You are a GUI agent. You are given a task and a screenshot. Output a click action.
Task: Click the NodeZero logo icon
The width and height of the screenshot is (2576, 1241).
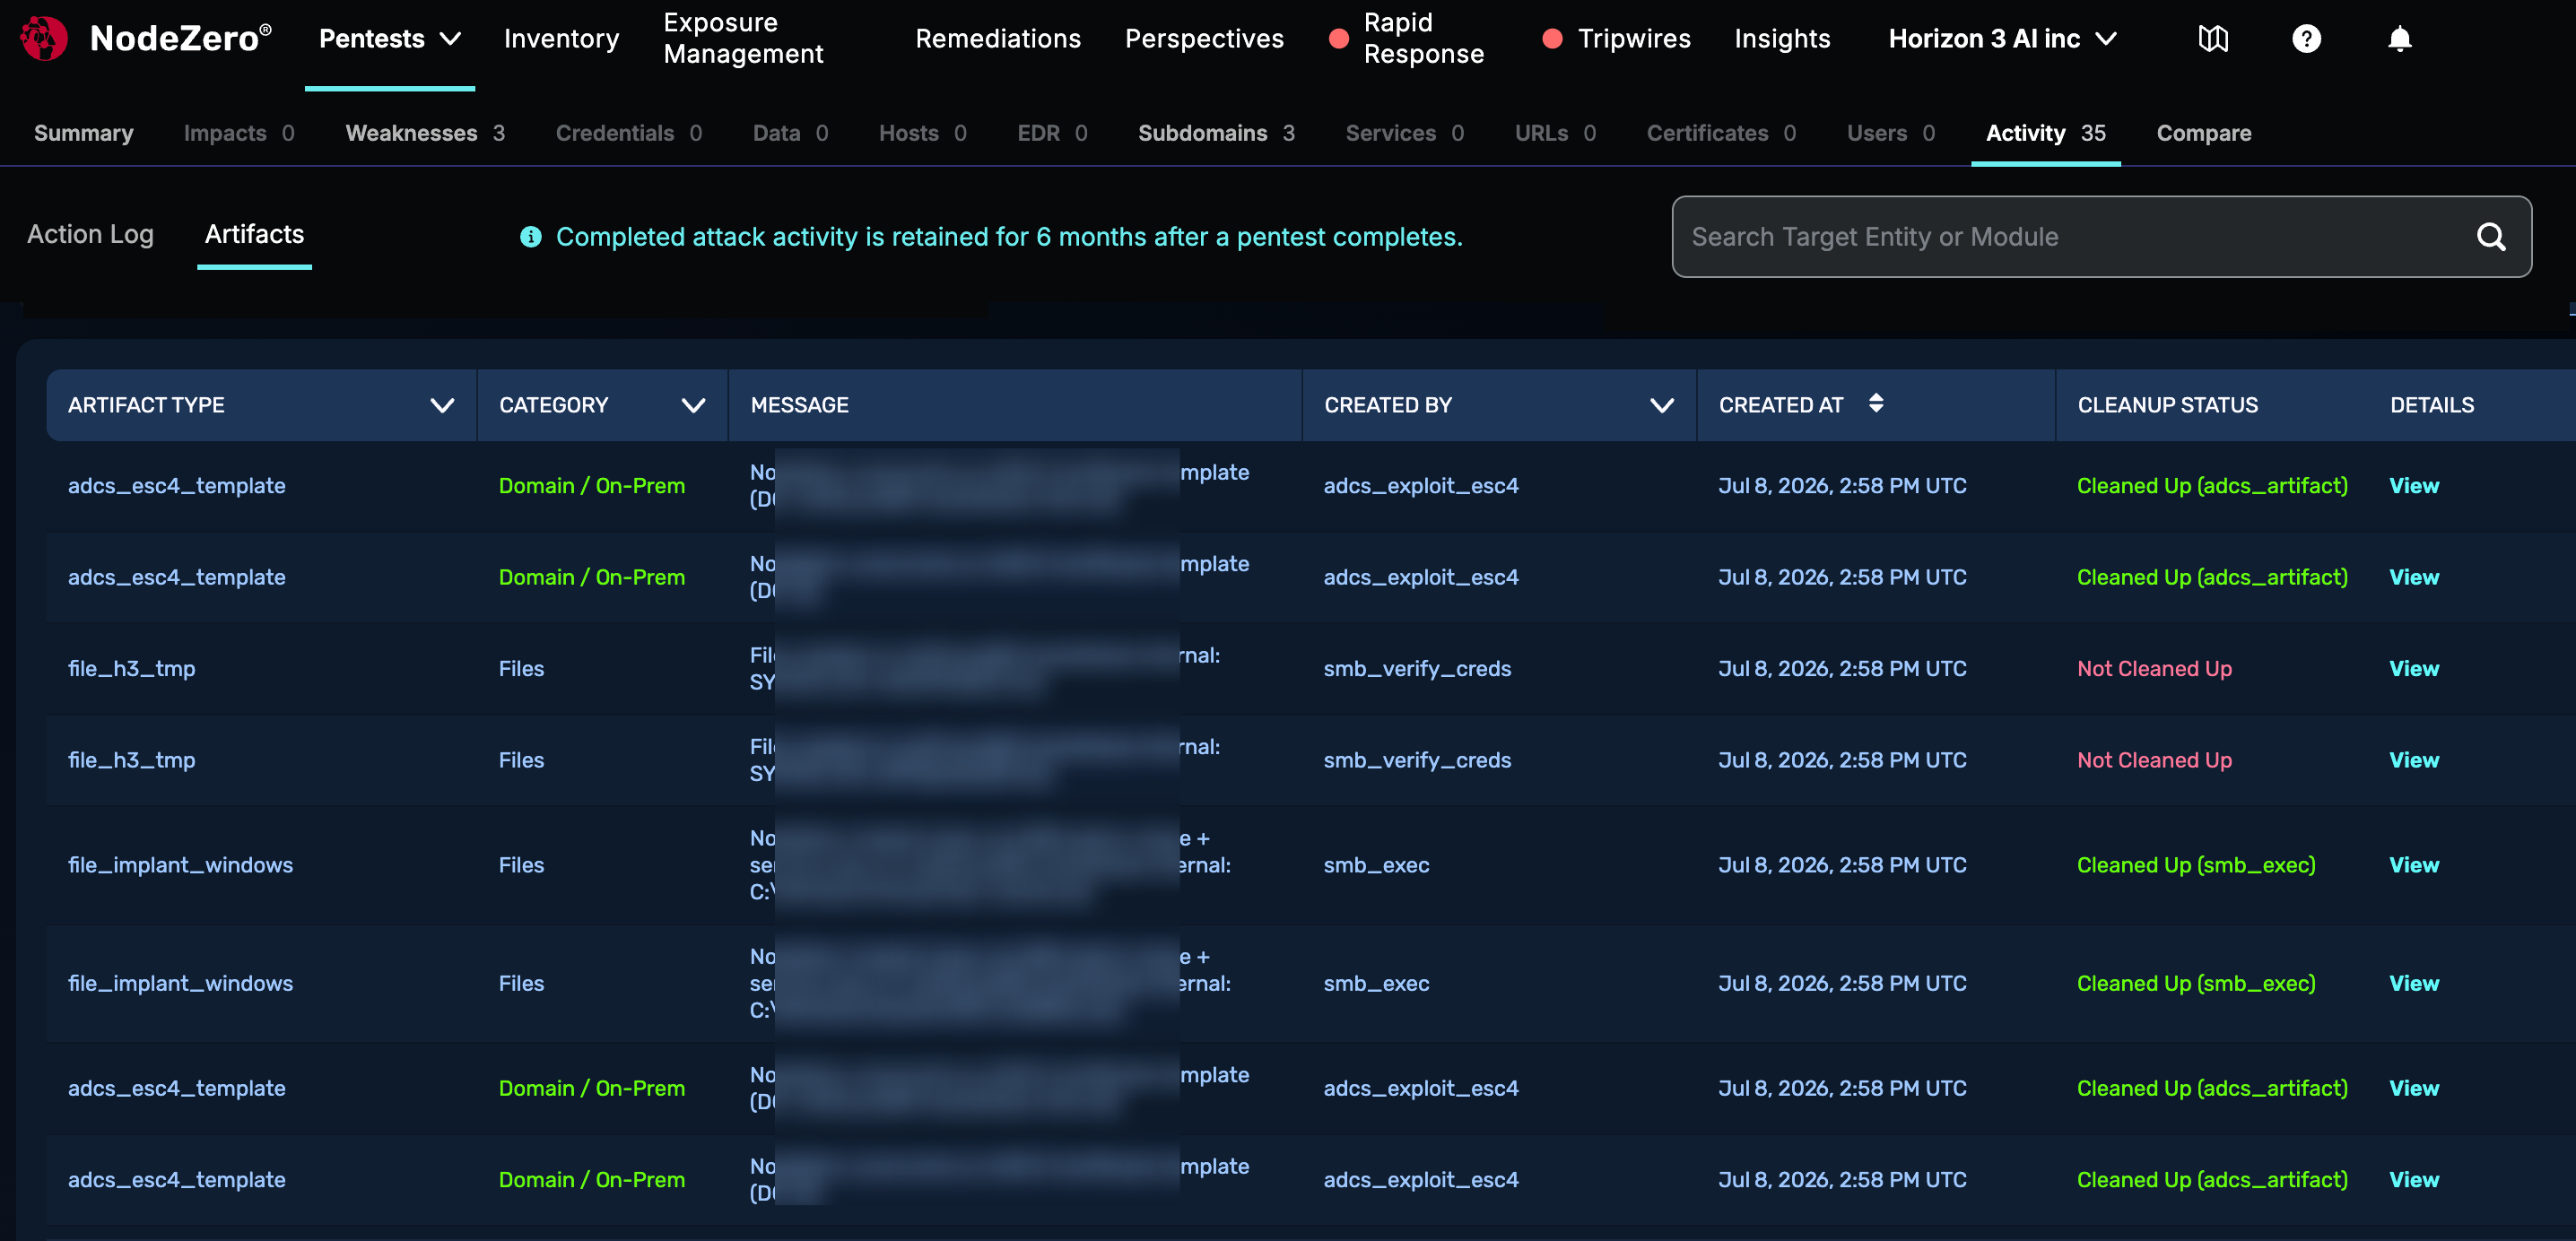(44, 38)
